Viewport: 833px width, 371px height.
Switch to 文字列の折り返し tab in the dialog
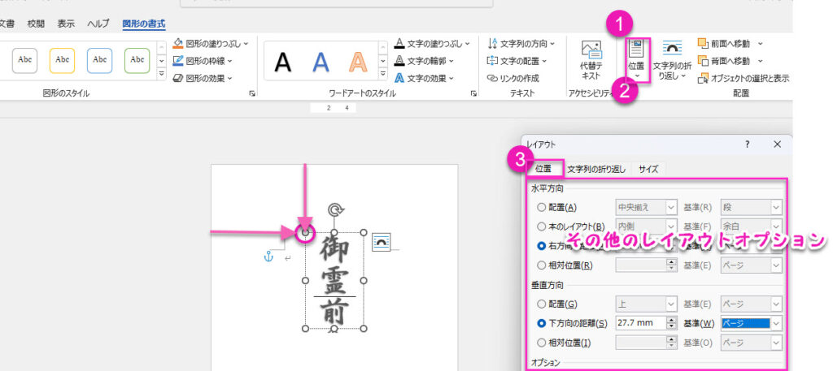pos(596,169)
